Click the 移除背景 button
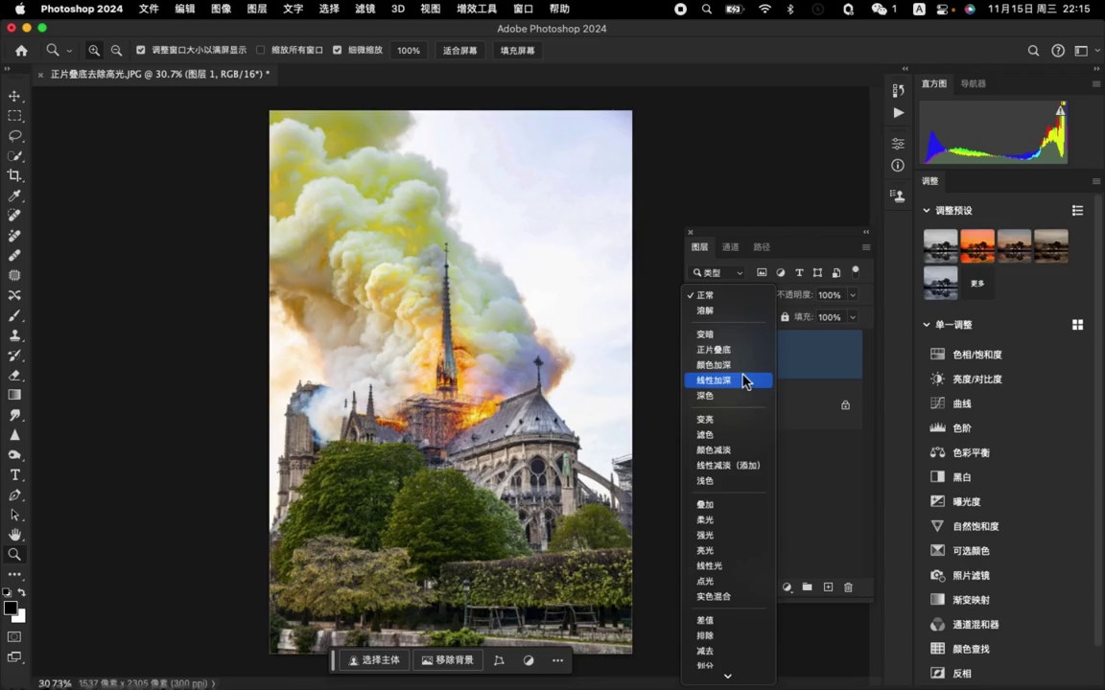The height and width of the screenshot is (690, 1105). [448, 660]
